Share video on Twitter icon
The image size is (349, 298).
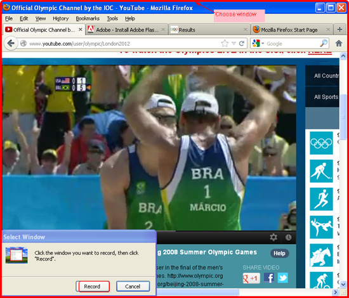[282, 278]
